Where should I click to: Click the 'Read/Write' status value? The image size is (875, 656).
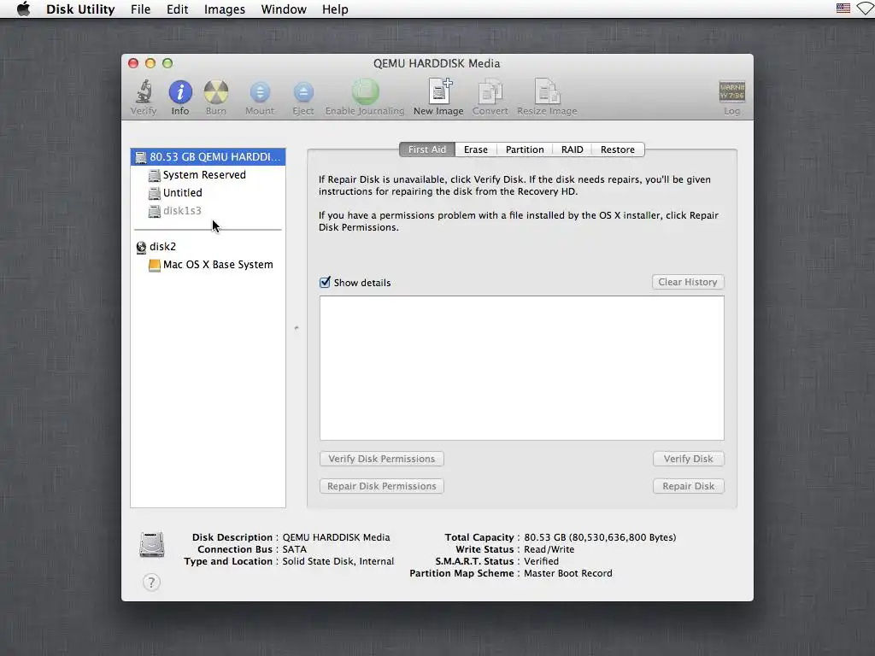pos(549,549)
